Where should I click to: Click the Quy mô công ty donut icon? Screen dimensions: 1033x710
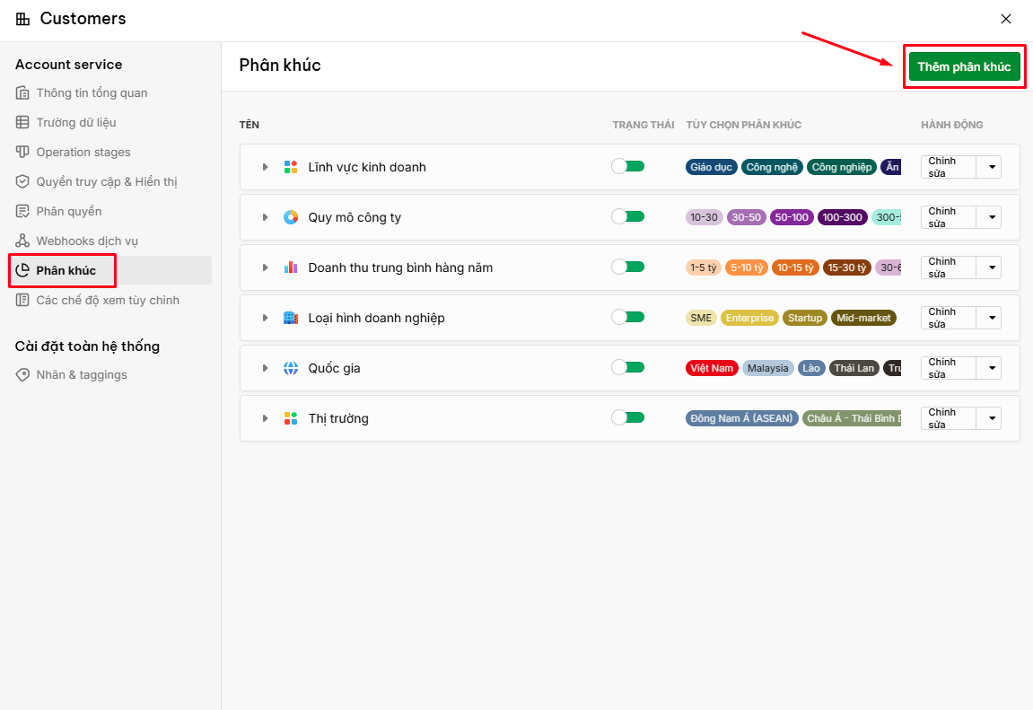[x=291, y=217]
